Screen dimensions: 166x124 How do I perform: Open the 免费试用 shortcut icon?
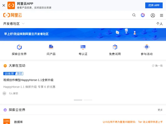115,47
